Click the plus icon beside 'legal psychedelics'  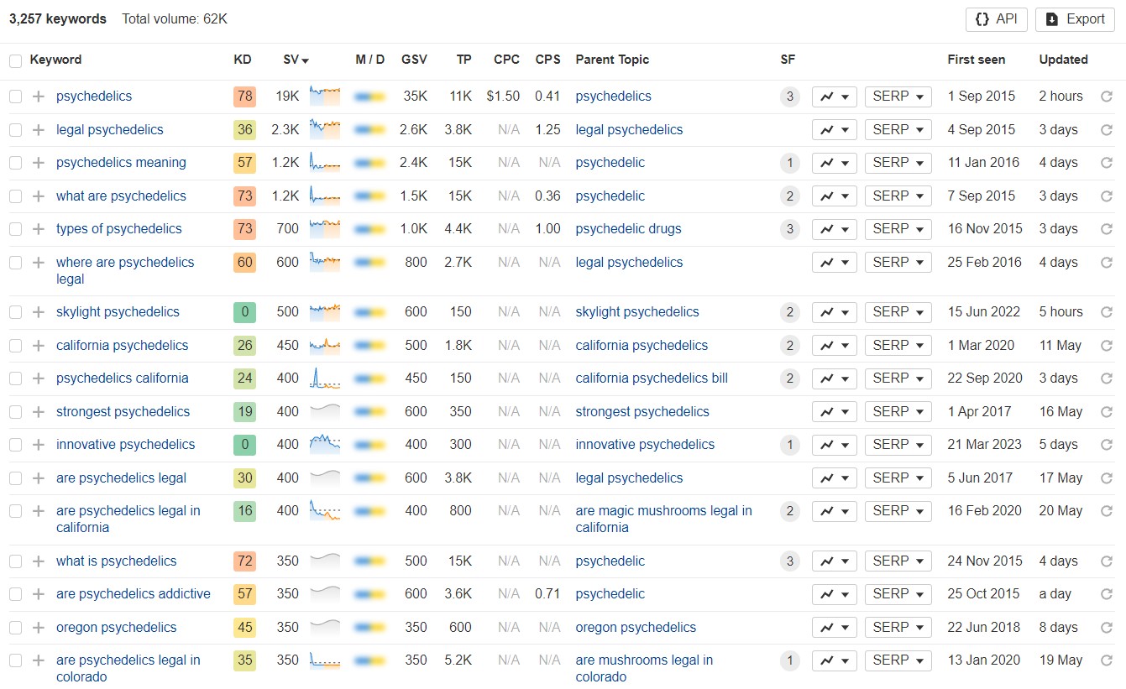point(38,130)
